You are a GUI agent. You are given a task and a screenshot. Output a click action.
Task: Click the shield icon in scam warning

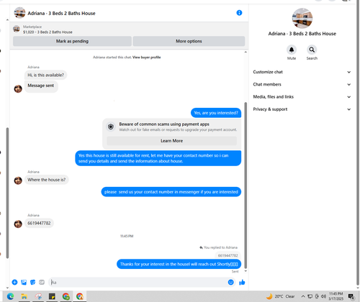pyautogui.click(x=111, y=127)
